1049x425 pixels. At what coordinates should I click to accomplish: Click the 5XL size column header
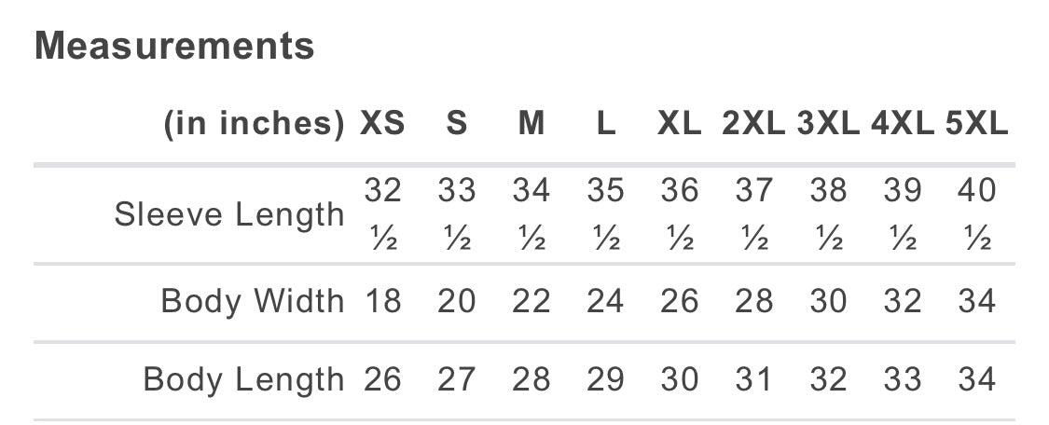tap(976, 124)
